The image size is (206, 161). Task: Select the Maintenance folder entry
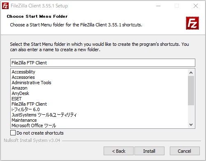24,120
